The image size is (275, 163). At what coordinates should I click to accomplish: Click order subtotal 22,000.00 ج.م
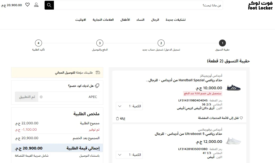click(x=27, y=123)
